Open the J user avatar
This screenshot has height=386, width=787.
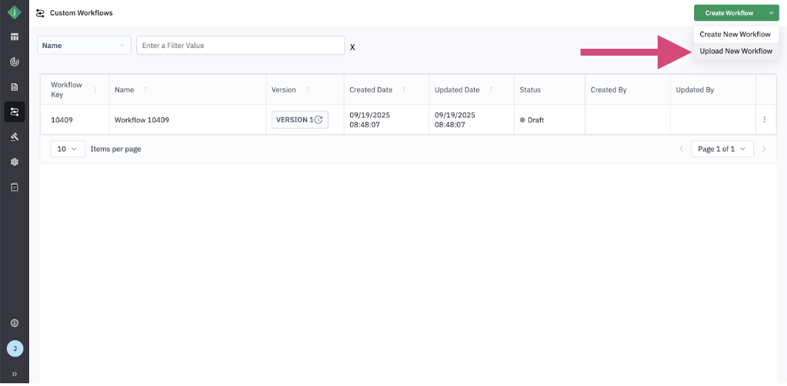(x=14, y=349)
